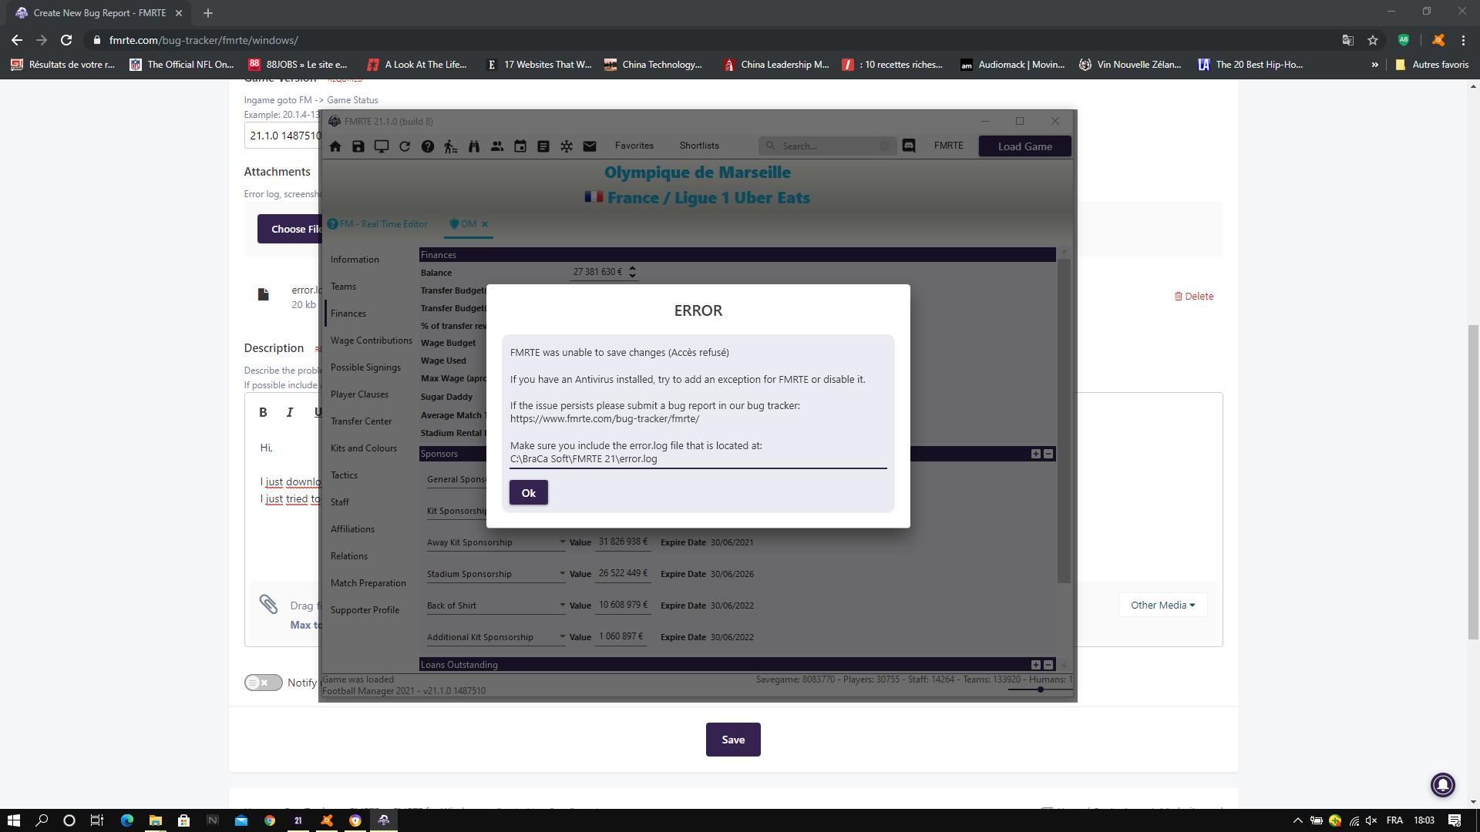This screenshot has height=832, width=1480.
Task: Close the OM tab in FMRTE
Action: [485, 224]
